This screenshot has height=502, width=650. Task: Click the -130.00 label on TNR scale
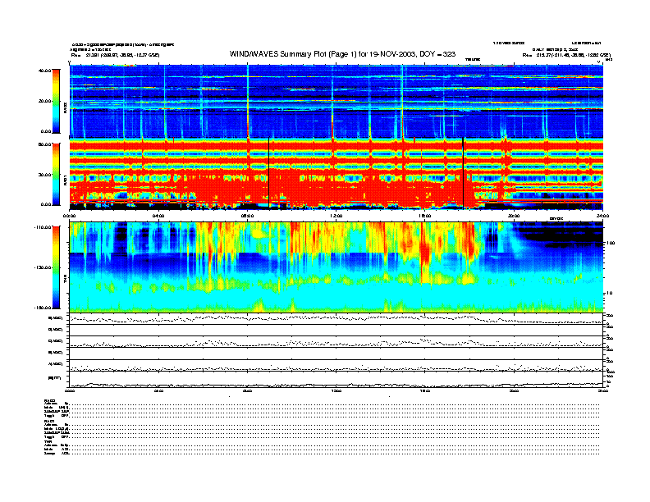click(43, 267)
